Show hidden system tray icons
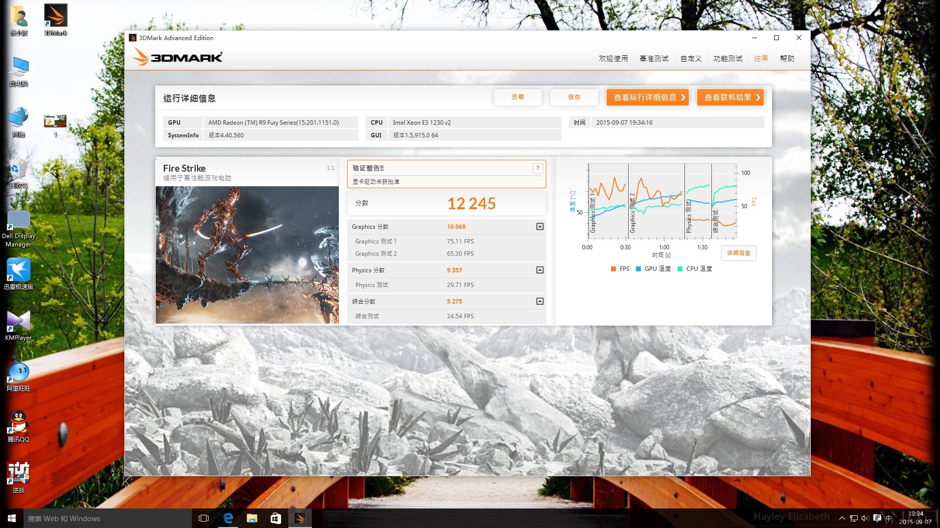The width and height of the screenshot is (940, 528). click(842, 518)
